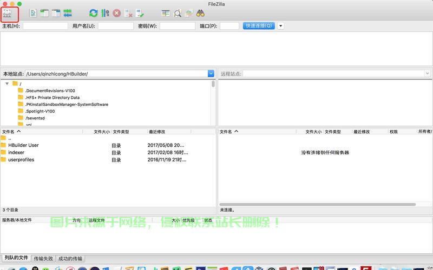433x270 pixels.
Task: Click the 3 个目录 local status text
Action: pyautogui.click(x=10, y=210)
